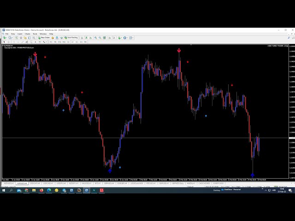The height and width of the screenshot is (221, 295).
Task: Click the Zoom Out magnifier icon
Action: (100, 38)
